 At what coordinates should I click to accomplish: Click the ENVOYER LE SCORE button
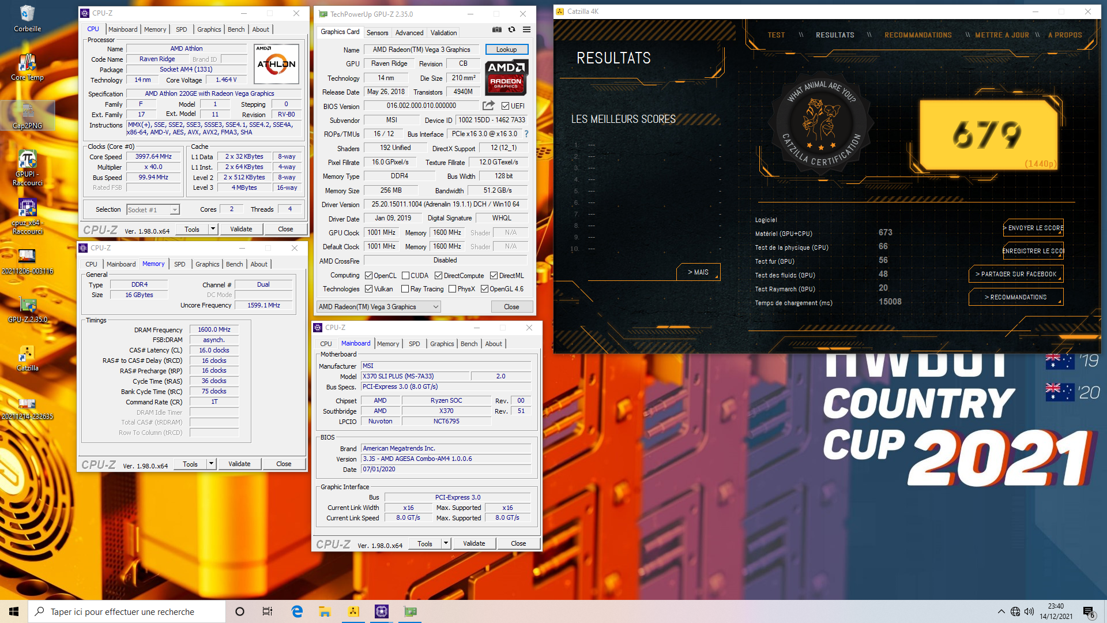1034,228
